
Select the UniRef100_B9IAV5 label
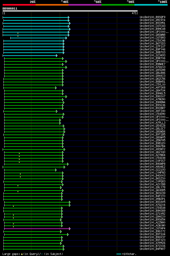(152, 202)
